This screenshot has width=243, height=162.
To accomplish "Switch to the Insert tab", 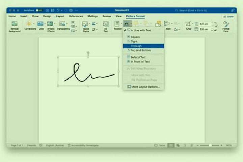I will [x=24, y=16].
